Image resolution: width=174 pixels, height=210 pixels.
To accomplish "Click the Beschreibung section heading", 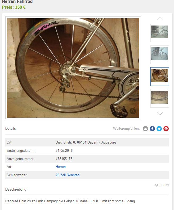I will click(x=16, y=189).
